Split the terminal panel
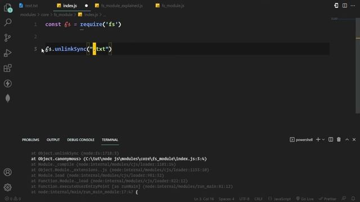 pyautogui.click(x=331, y=140)
